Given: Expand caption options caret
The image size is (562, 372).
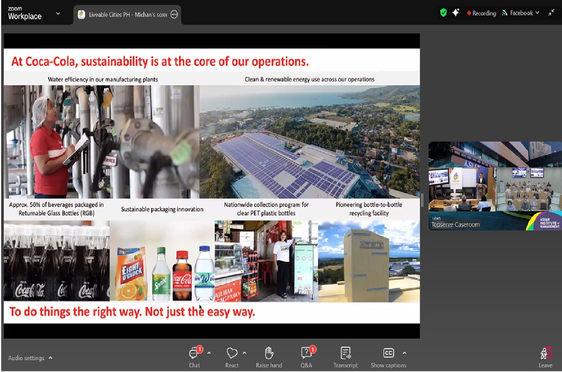Looking at the screenshot, I should [404, 353].
